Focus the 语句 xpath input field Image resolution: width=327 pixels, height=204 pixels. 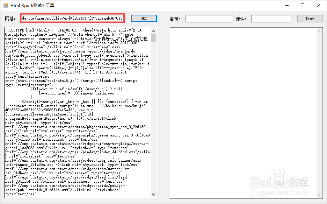209,19
